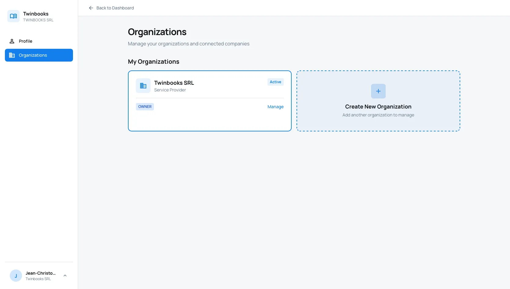Click the Profile person icon in sidebar
510x289 pixels.
[x=12, y=41]
